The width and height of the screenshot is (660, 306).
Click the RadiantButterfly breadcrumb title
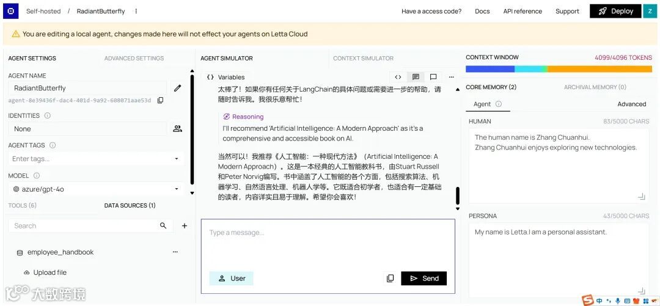point(101,12)
